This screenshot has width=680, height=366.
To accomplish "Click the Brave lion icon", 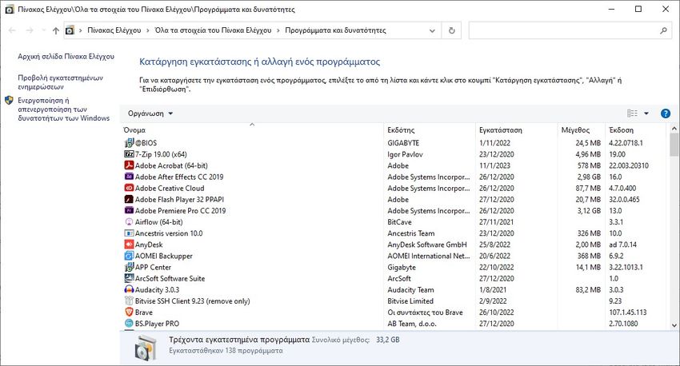I will point(129,312).
